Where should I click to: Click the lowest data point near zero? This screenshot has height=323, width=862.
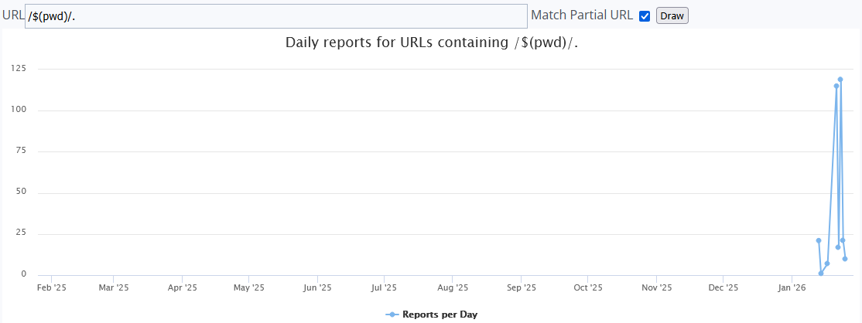tap(821, 273)
